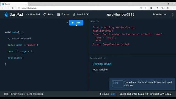This screenshot has height=99, width=176.
Task: Click the print(age) code line
Action: (x=16, y=58)
